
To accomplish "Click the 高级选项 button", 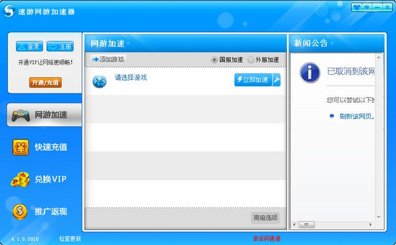I will pos(265,218).
